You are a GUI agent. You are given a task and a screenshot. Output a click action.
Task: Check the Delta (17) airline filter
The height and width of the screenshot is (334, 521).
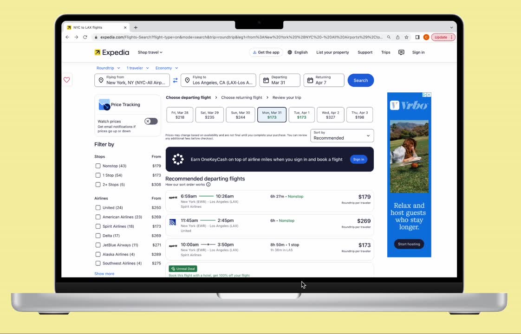tap(98, 236)
